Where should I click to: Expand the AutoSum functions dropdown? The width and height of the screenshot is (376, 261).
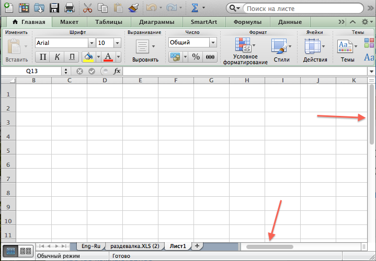pyautogui.click(x=203, y=8)
